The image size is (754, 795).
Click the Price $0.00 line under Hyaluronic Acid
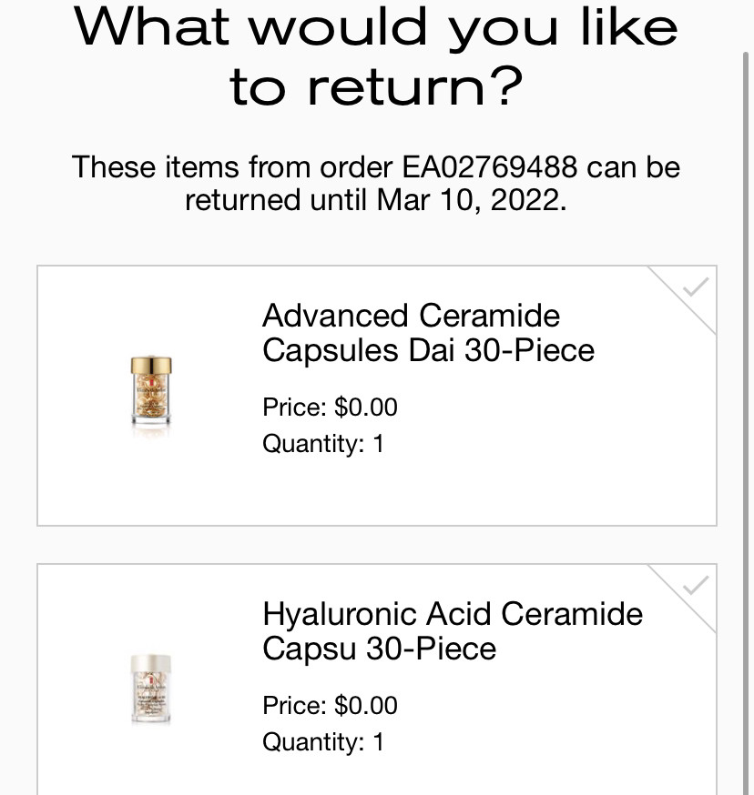pyautogui.click(x=330, y=705)
